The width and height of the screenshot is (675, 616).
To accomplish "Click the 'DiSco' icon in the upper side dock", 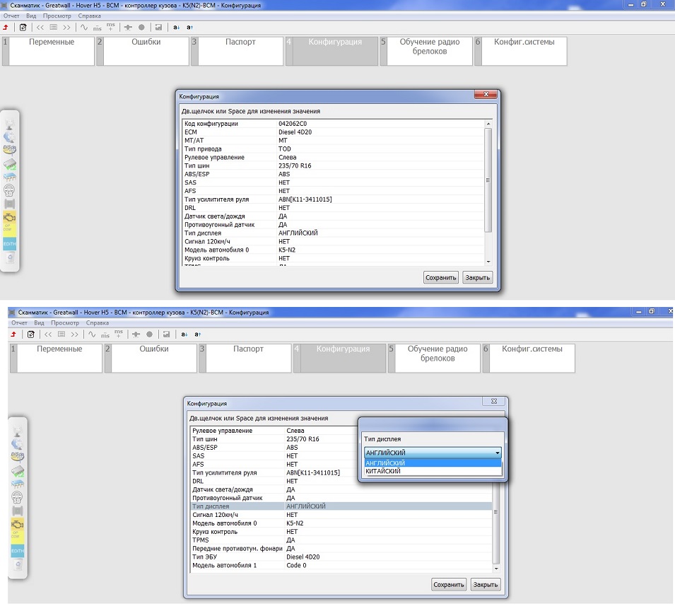I will tap(9, 149).
